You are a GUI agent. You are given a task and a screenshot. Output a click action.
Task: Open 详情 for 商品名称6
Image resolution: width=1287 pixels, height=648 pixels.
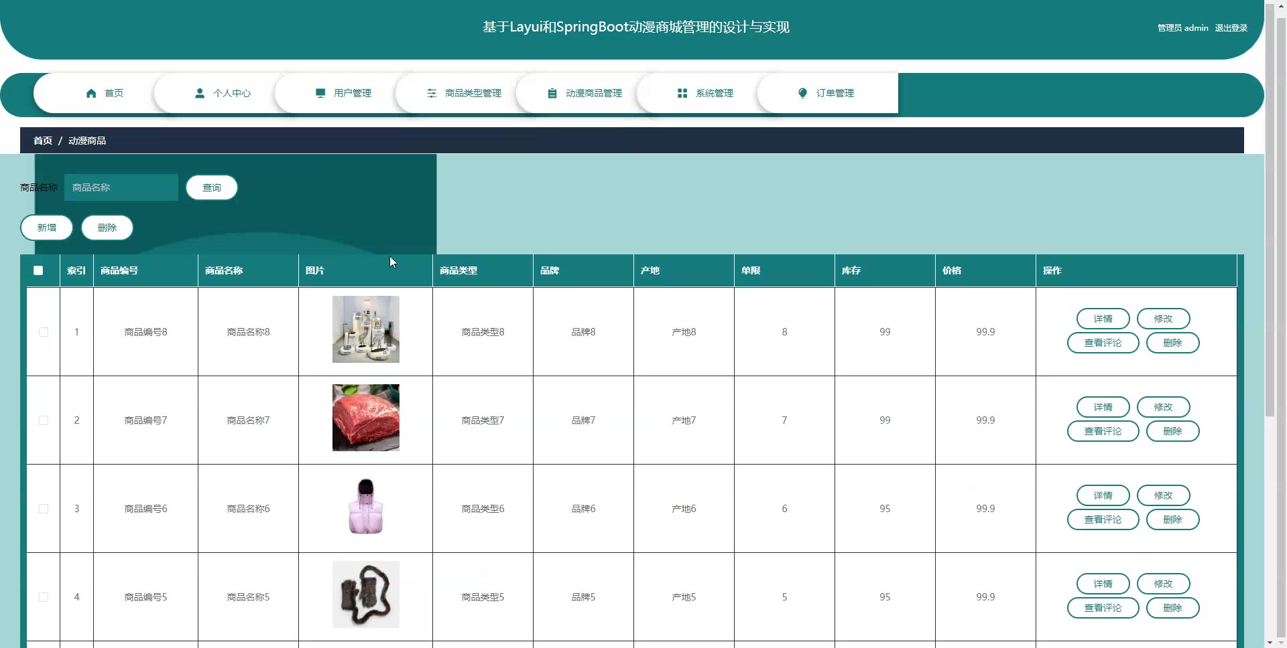(x=1103, y=495)
